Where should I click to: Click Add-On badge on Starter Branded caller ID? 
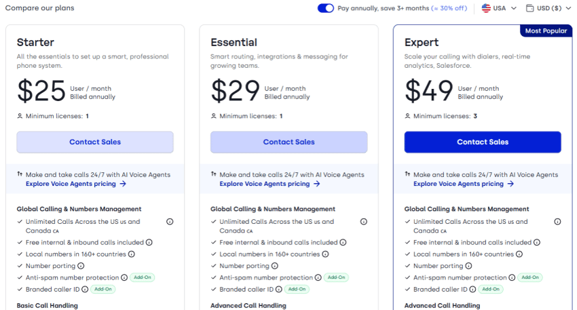point(103,290)
